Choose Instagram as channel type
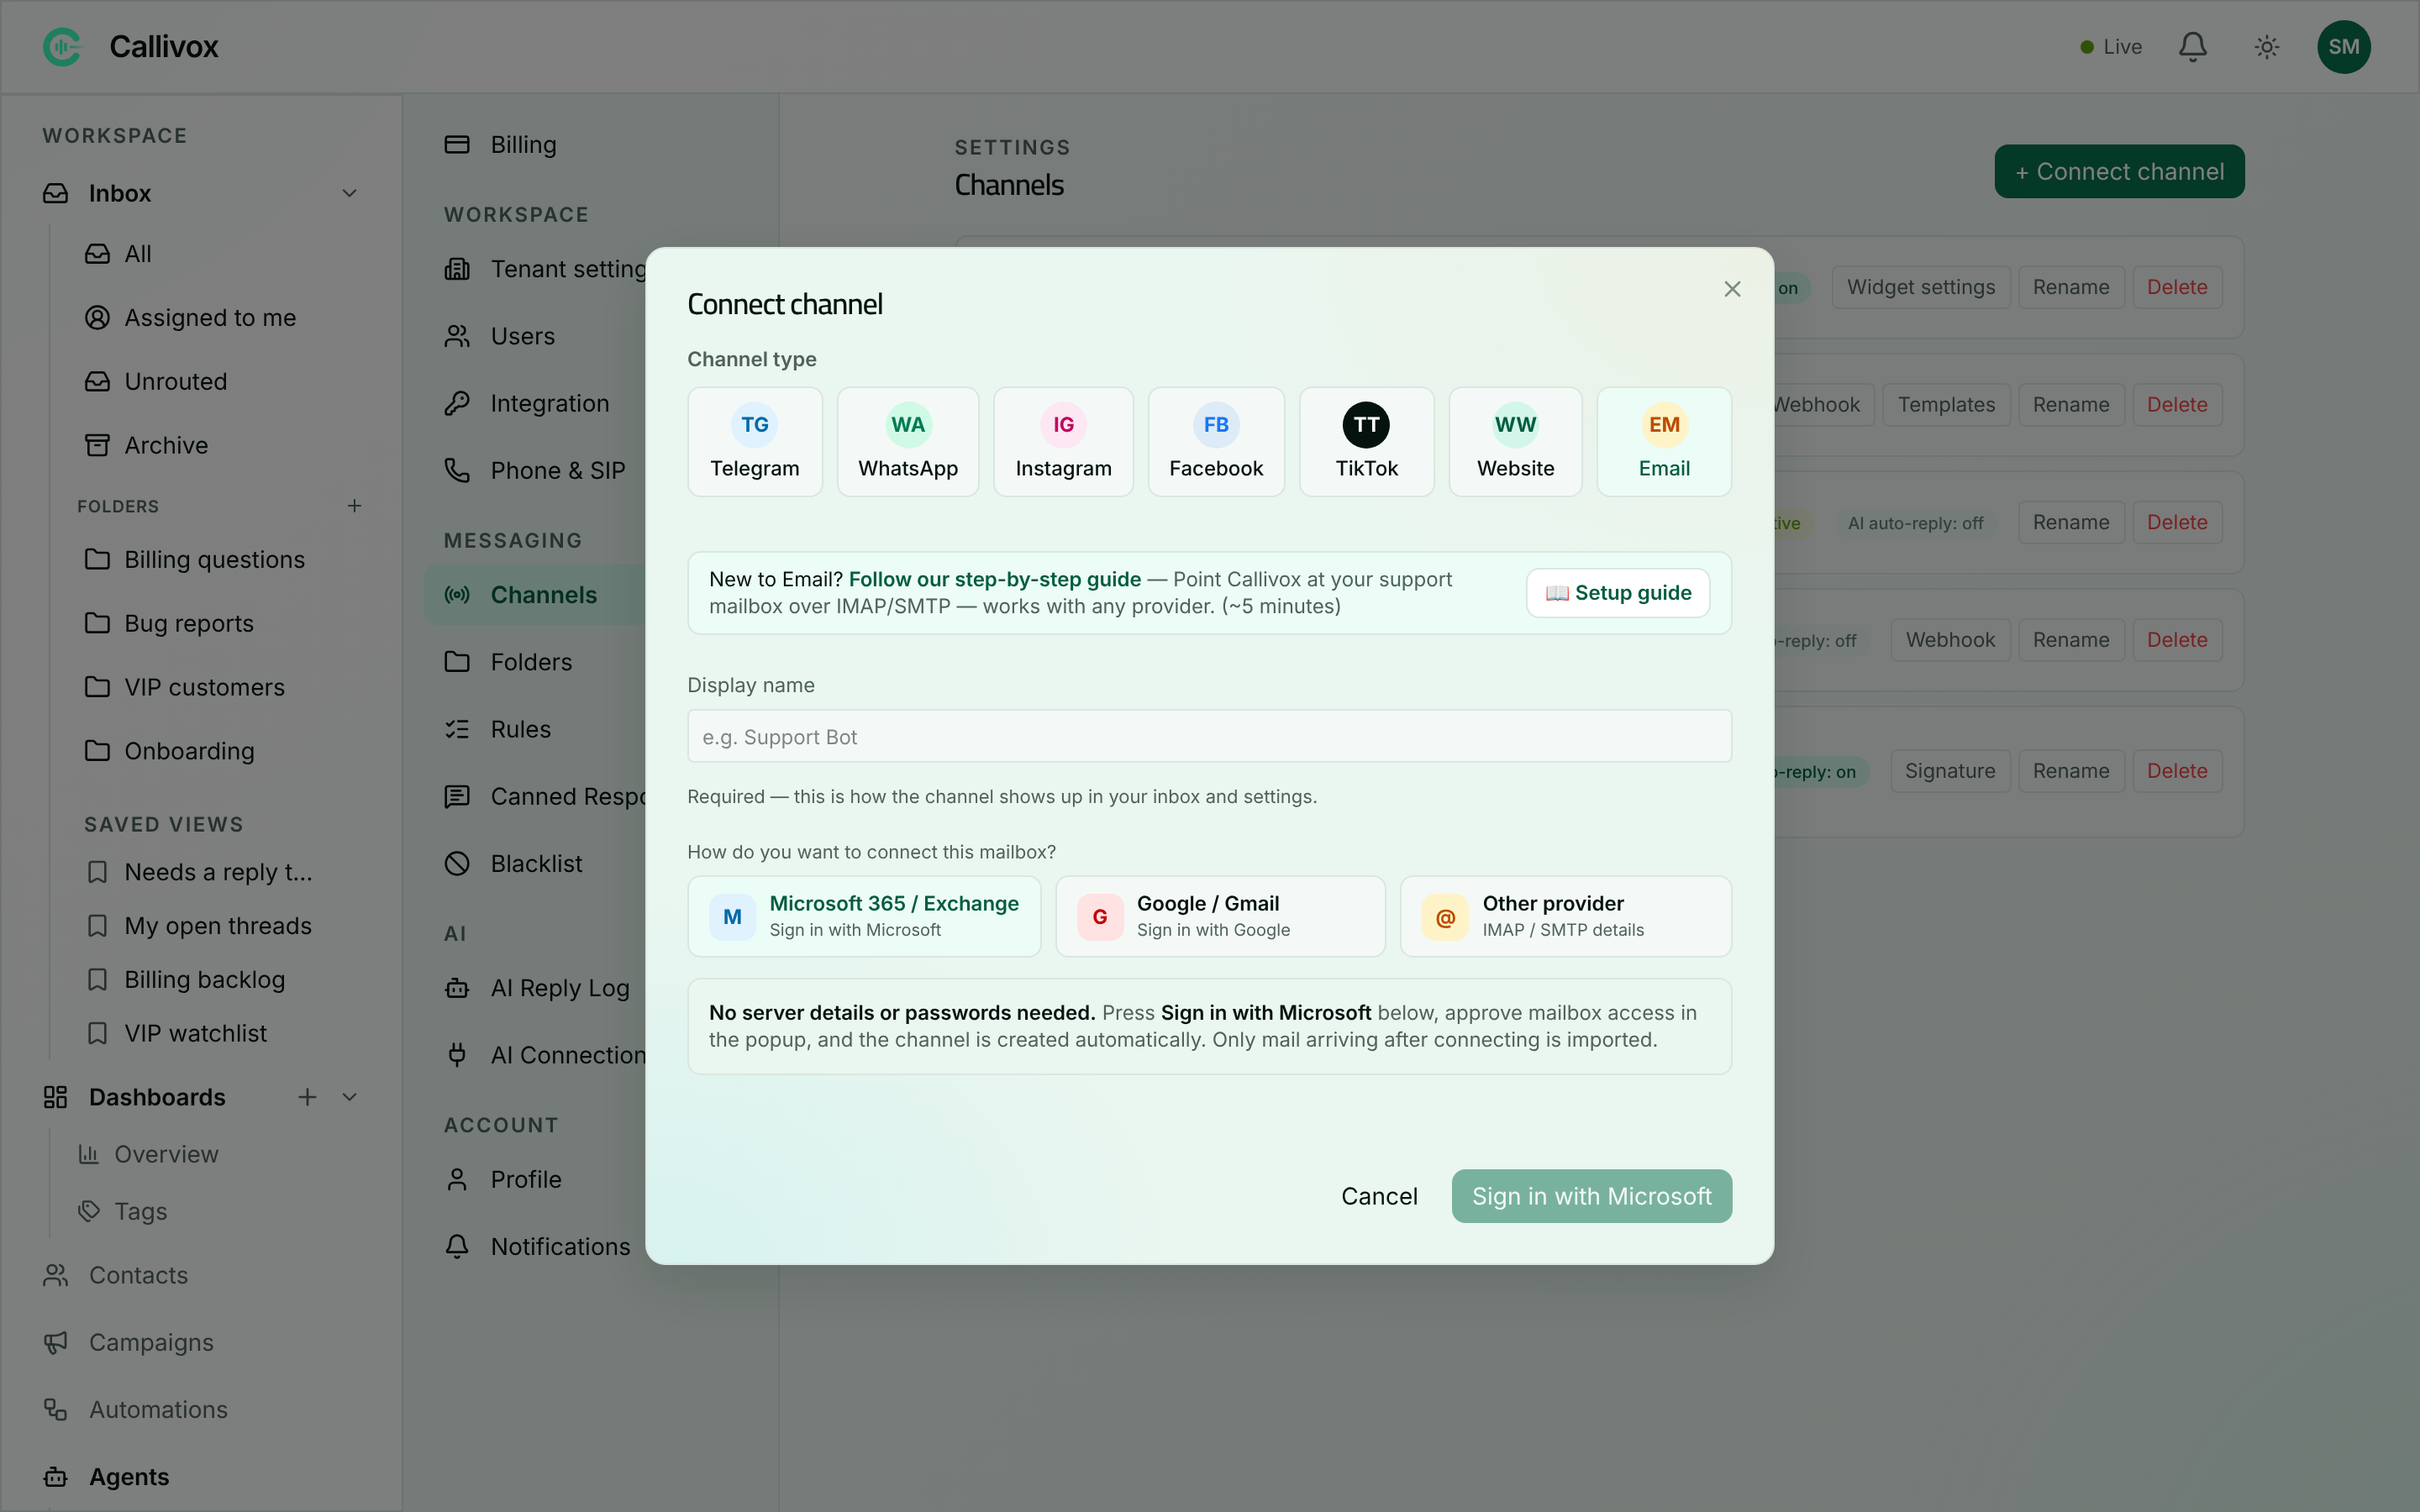The image size is (2420, 1512). (x=1063, y=442)
